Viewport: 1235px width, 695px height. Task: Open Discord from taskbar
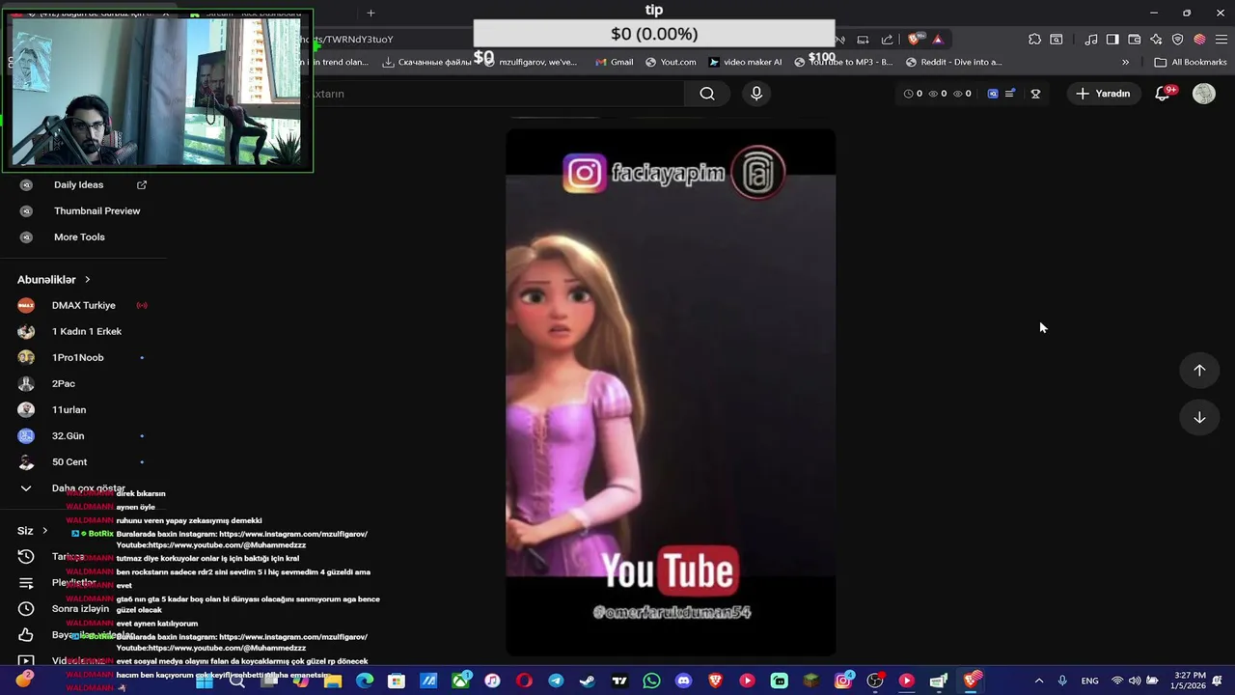pos(683,681)
